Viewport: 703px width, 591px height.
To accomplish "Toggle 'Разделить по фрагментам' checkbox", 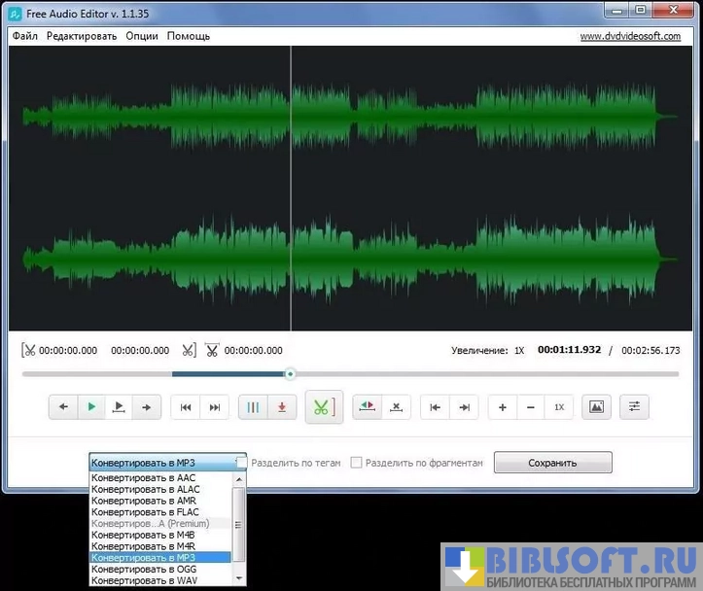I will click(357, 463).
